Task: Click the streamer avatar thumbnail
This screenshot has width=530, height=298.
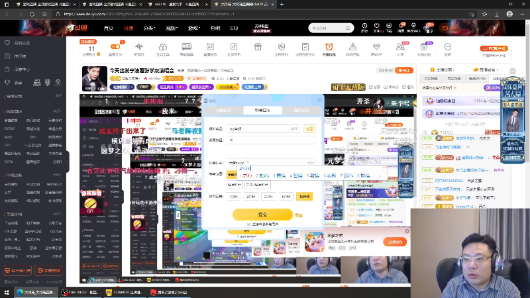Action: [x=94, y=78]
